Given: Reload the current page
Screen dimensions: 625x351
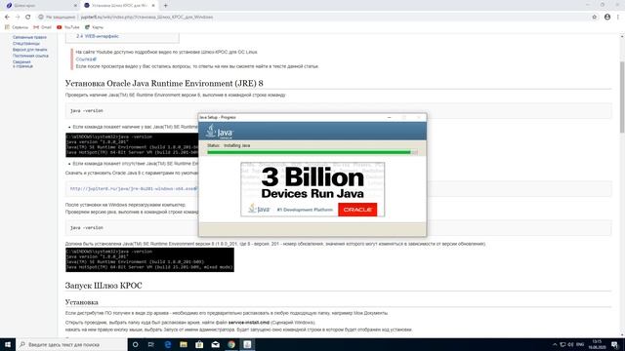Looking at the screenshot, I should (28, 18).
